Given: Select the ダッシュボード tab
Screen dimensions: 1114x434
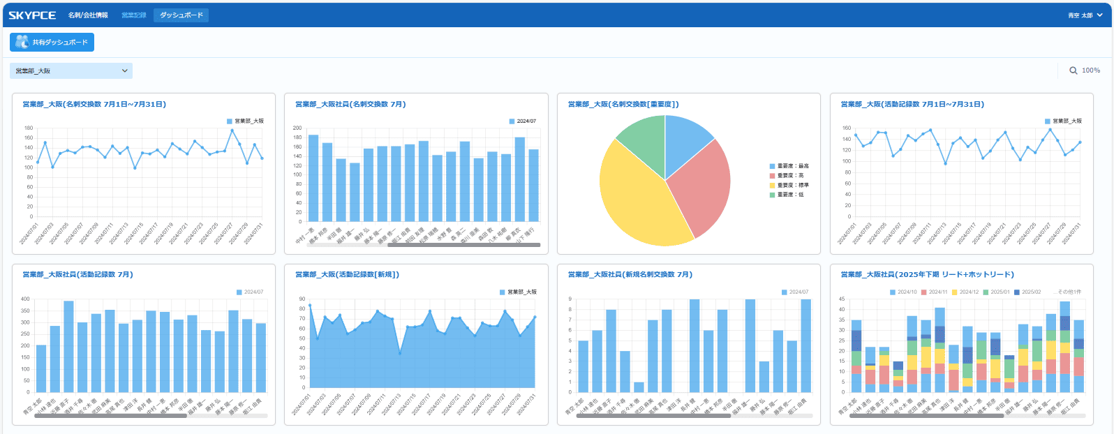Looking at the screenshot, I should [181, 15].
